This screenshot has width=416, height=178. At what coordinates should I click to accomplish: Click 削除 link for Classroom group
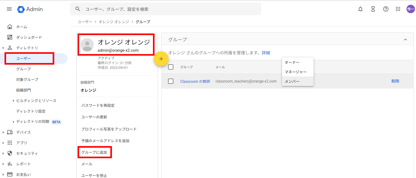click(395, 81)
